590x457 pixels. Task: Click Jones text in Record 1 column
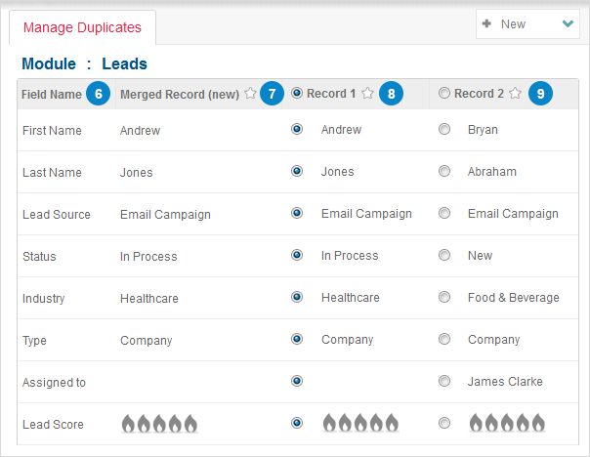[x=338, y=172]
